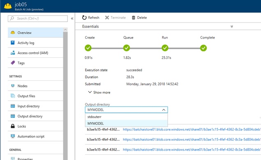This screenshot has height=160, width=261.
Task: Click the sidebar scrollbar up arrow
Action: [x=65, y=30]
